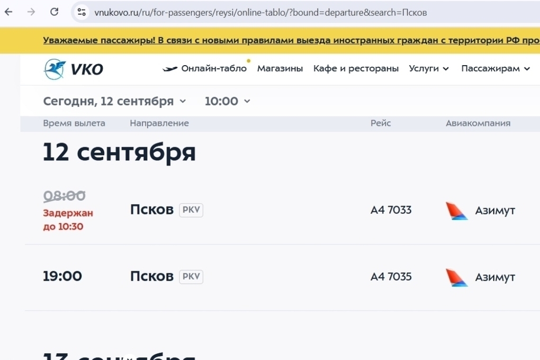Expand the Пассажирам dropdown menu

pos(496,69)
